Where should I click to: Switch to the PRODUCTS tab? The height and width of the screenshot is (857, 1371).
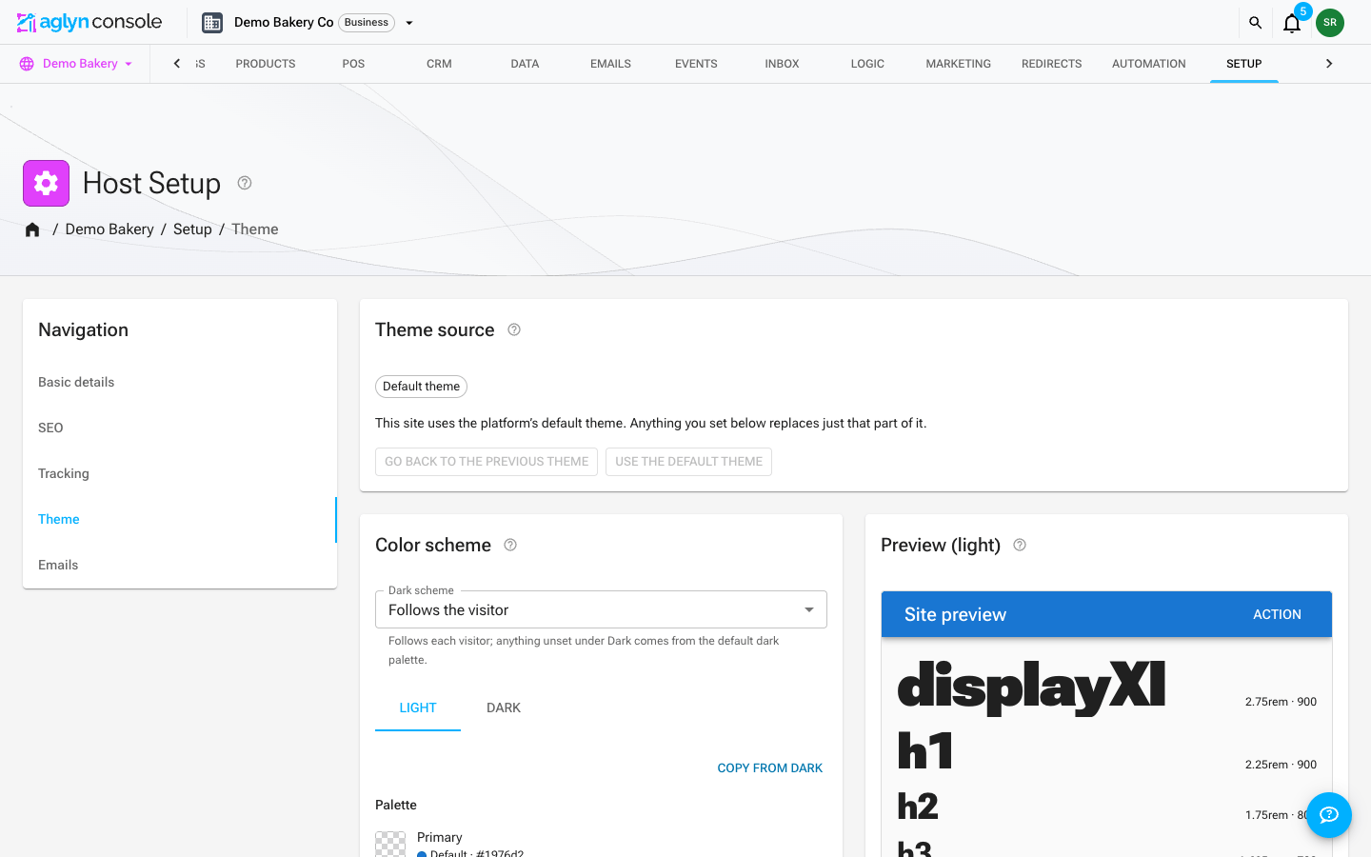tap(266, 64)
